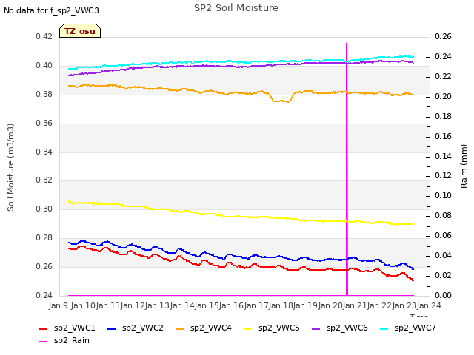Image resolution: width=474 pixels, height=355 pixels.
Task: Click the sp2_VWC7 legend label
Action: (x=415, y=328)
